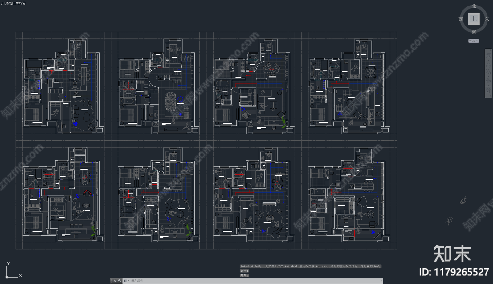Open the 二维线框 visual style menu
The width and height of the screenshot is (493, 284).
click(x=19, y=3)
